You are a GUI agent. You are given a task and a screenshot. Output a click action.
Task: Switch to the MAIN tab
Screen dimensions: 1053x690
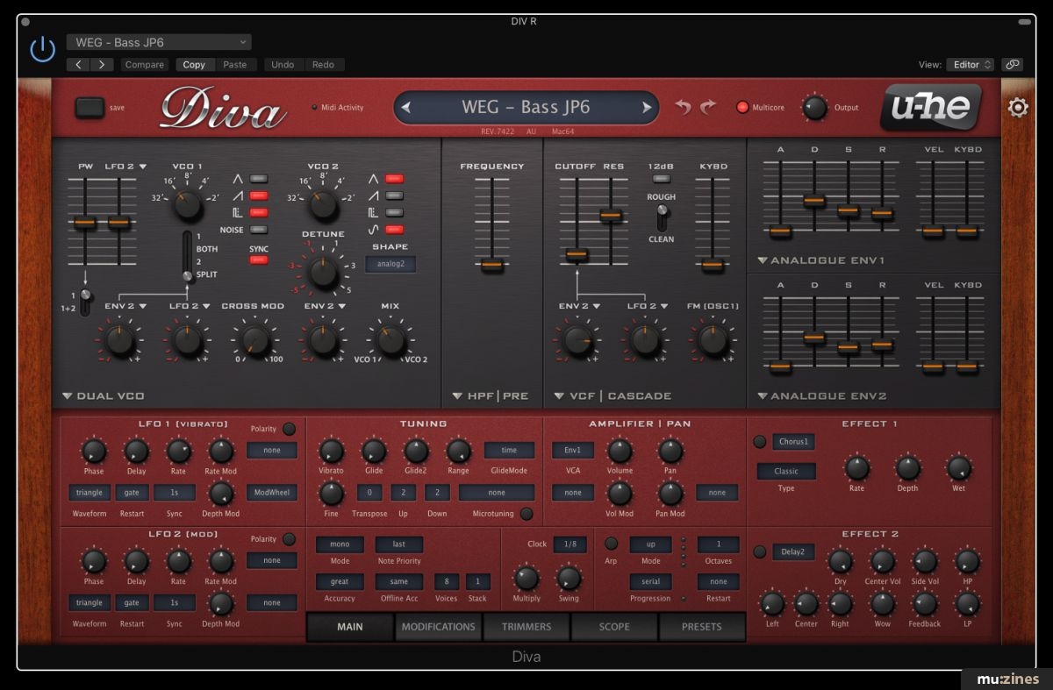point(350,627)
